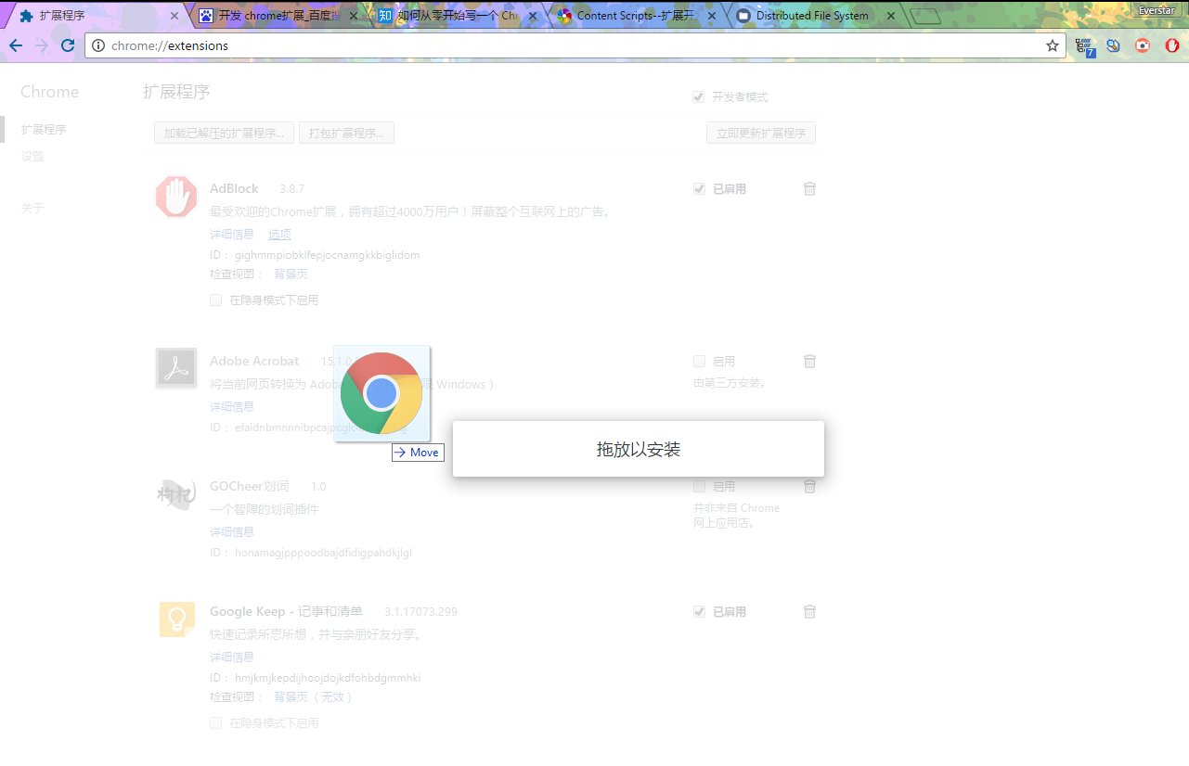Delete AdBlock using its trash icon

[809, 188]
